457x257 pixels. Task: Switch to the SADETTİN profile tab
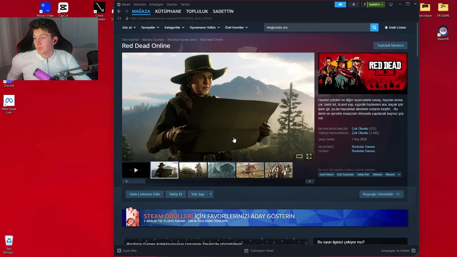pyautogui.click(x=223, y=11)
